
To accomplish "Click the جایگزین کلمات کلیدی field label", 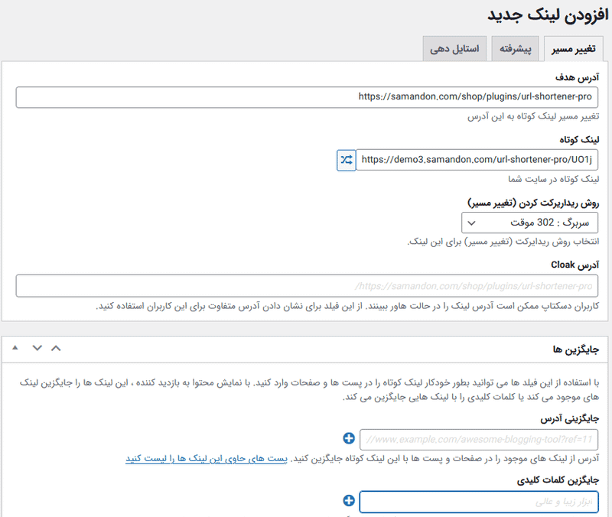I will tap(558, 480).
